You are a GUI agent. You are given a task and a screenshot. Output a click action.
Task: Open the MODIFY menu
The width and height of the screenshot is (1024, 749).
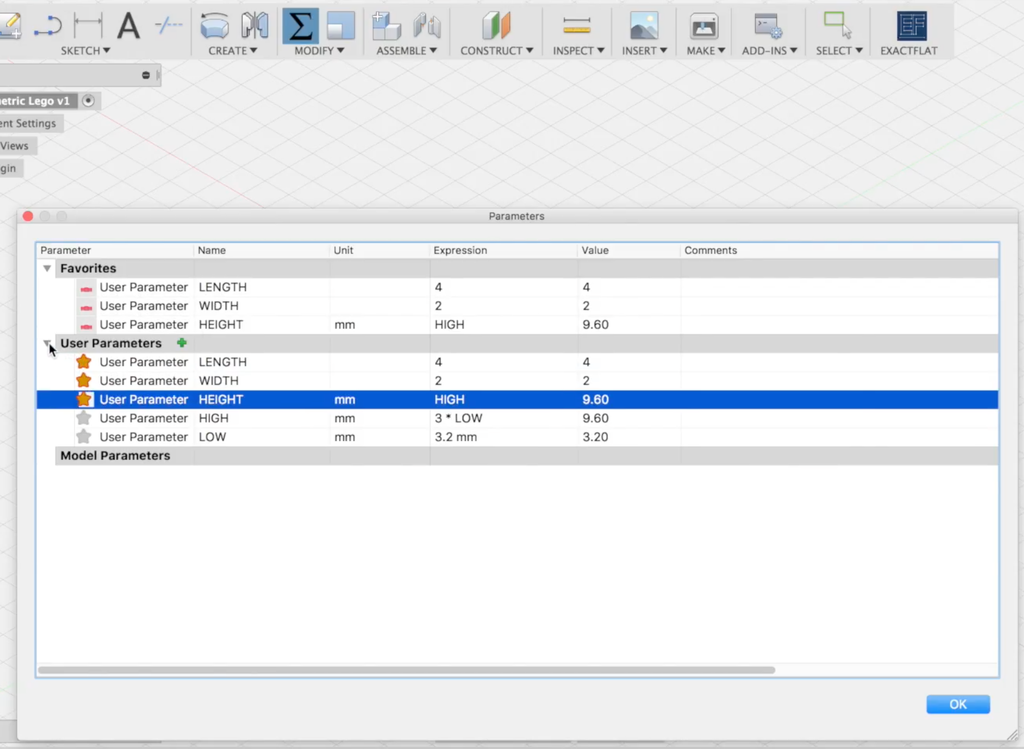point(319,50)
